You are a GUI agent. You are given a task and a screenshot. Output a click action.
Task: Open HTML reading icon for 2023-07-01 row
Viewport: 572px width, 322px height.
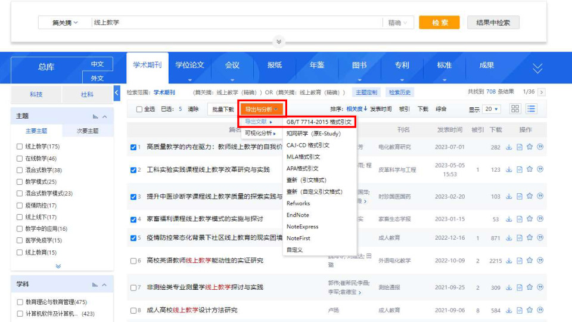pos(520,147)
